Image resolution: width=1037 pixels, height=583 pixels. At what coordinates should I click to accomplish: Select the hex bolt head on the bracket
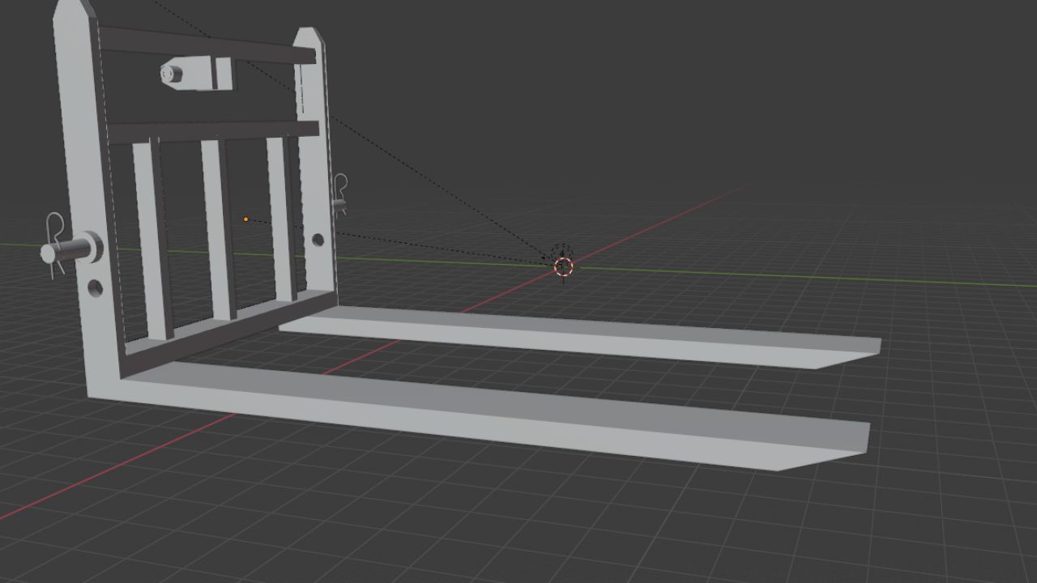click(170, 74)
